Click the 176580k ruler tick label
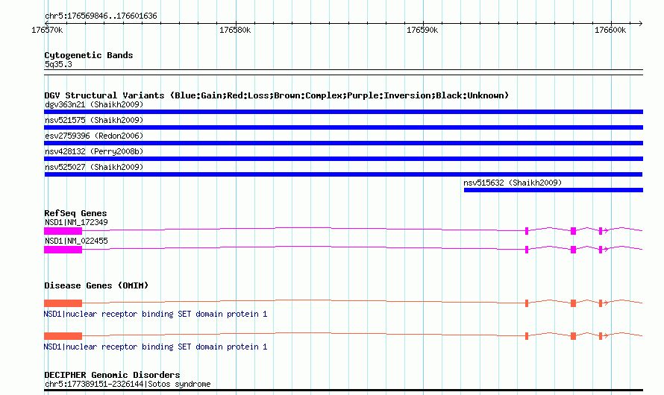The width and height of the screenshot is (664, 395). (235, 30)
